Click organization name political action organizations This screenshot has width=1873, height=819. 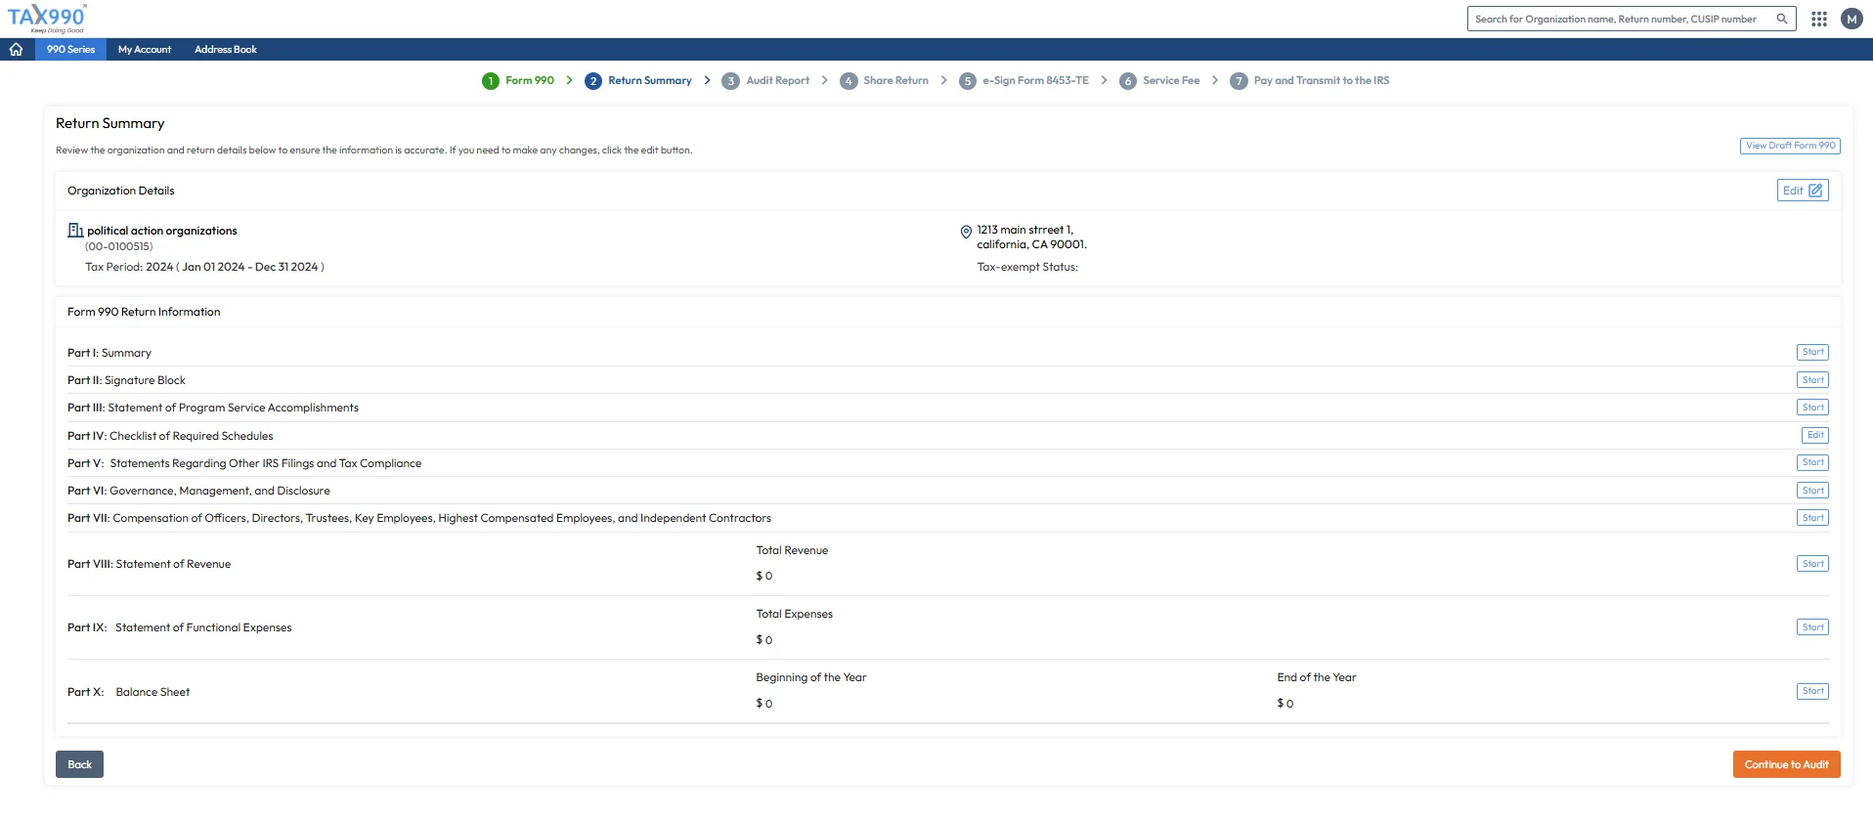(x=162, y=231)
